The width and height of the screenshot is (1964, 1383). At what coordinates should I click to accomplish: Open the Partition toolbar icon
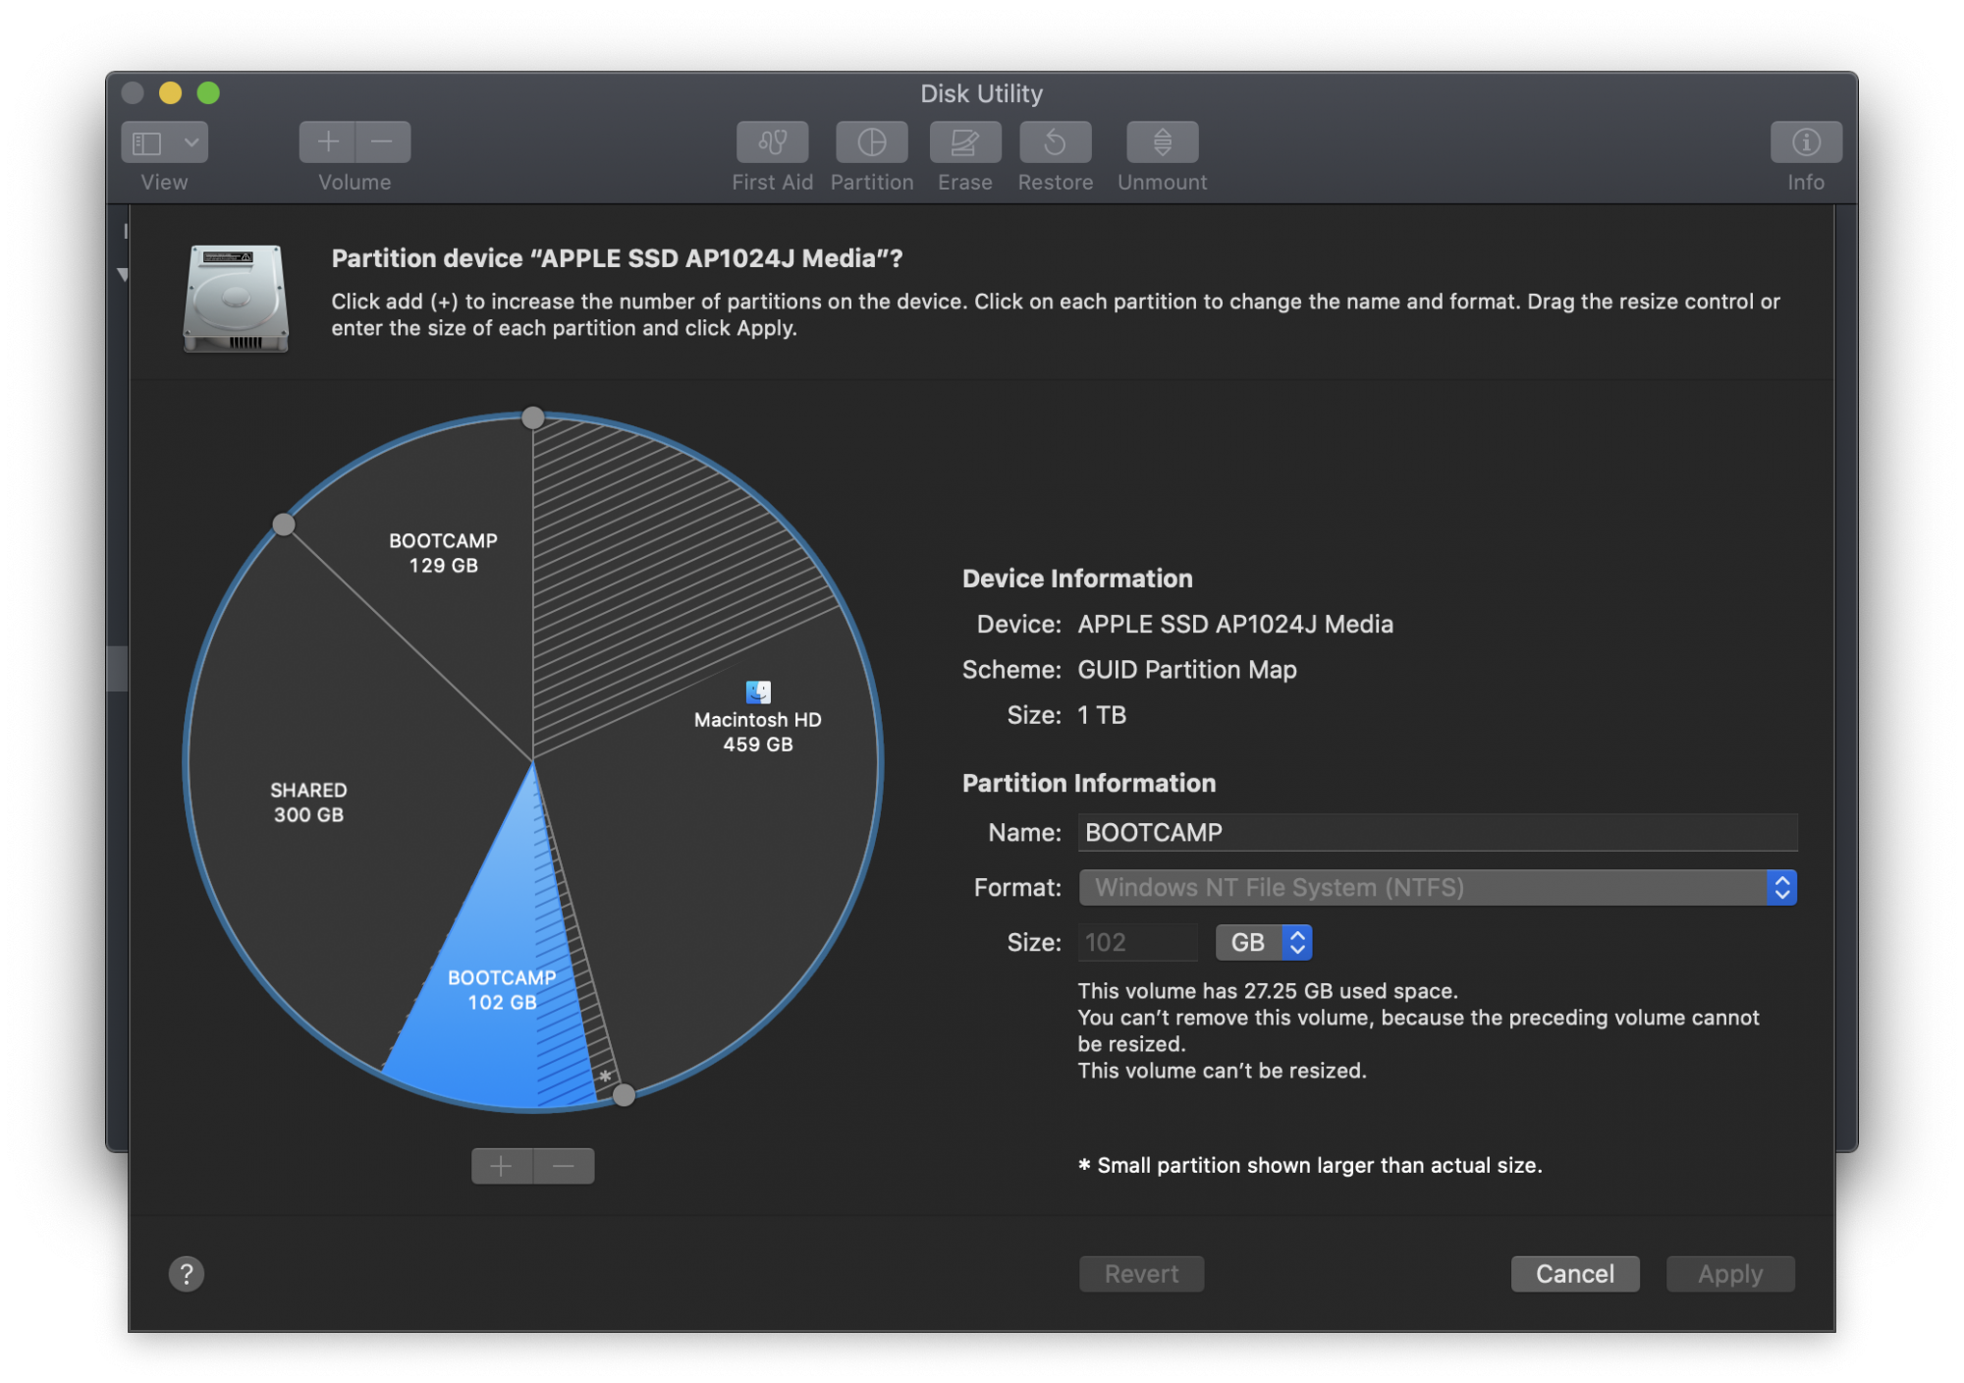pyautogui.click(x=871, y=142)
